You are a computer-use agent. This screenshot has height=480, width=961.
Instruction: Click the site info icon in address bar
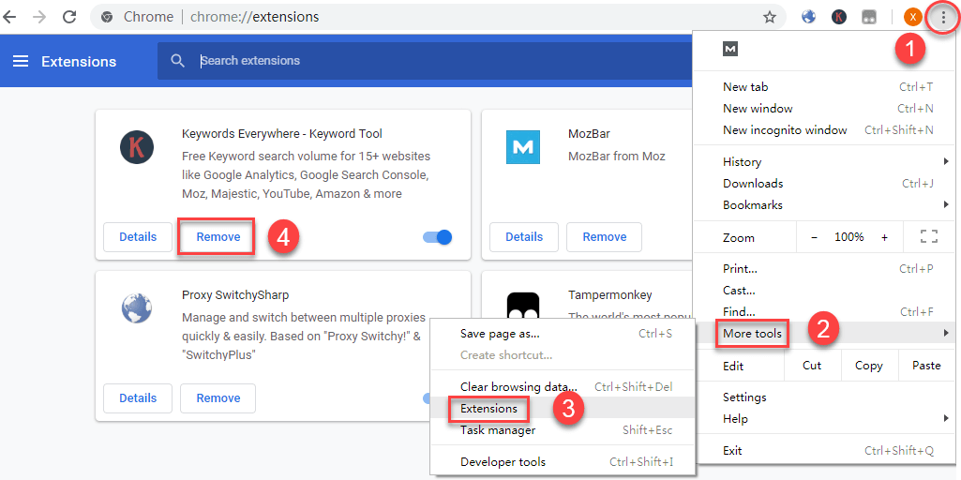107,17
